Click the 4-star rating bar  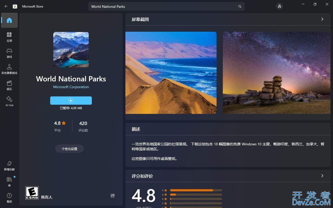point(196,194)
